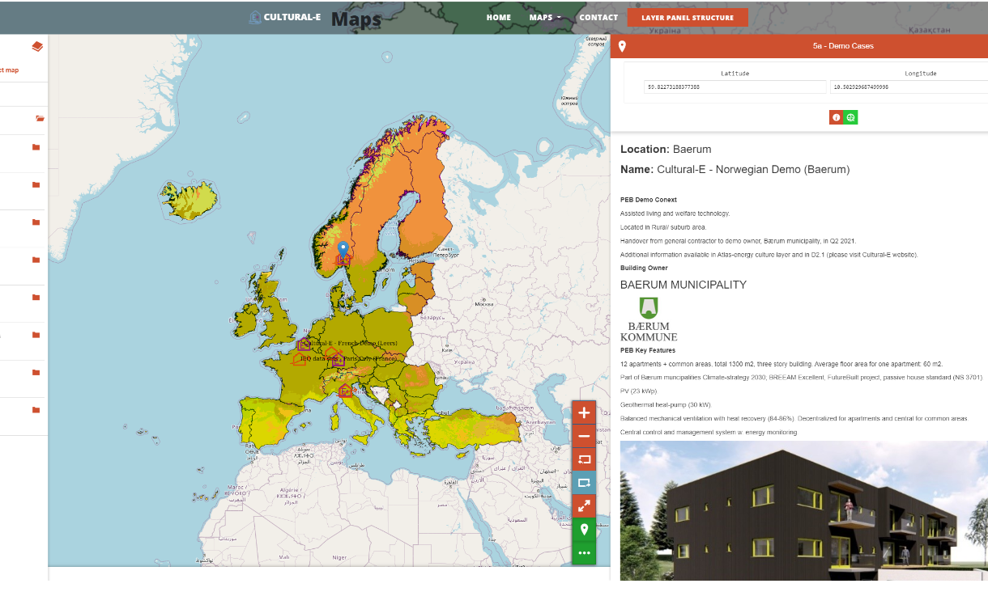This screenshot has height=592, width=988.
Task: Zoom in with the map plus button
Action: tap(584, 412)
